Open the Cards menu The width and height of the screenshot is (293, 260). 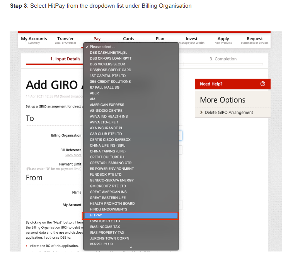click(129, 39)
